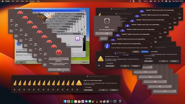Open the Apple menu
Viewport: 185px width, 104px height.
pyautogui.click(x=3, y=1)
